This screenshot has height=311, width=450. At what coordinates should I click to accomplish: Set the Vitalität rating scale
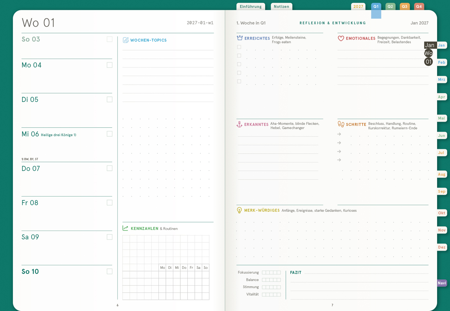(x=271, y=295)
